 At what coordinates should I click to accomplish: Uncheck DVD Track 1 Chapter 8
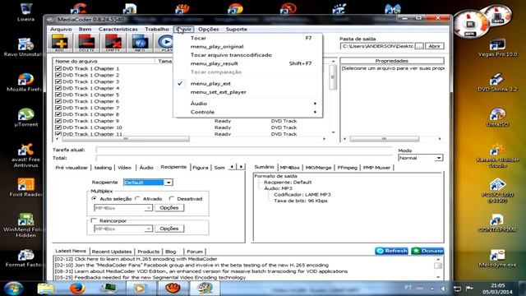(x=58, y=114)
